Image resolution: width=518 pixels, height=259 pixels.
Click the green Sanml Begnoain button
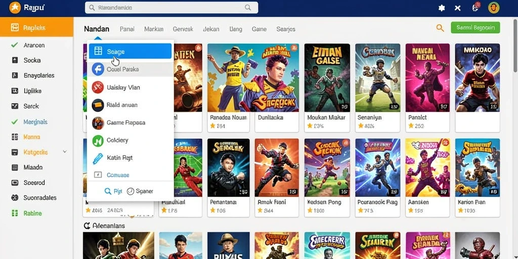click(x=476, y=28)
